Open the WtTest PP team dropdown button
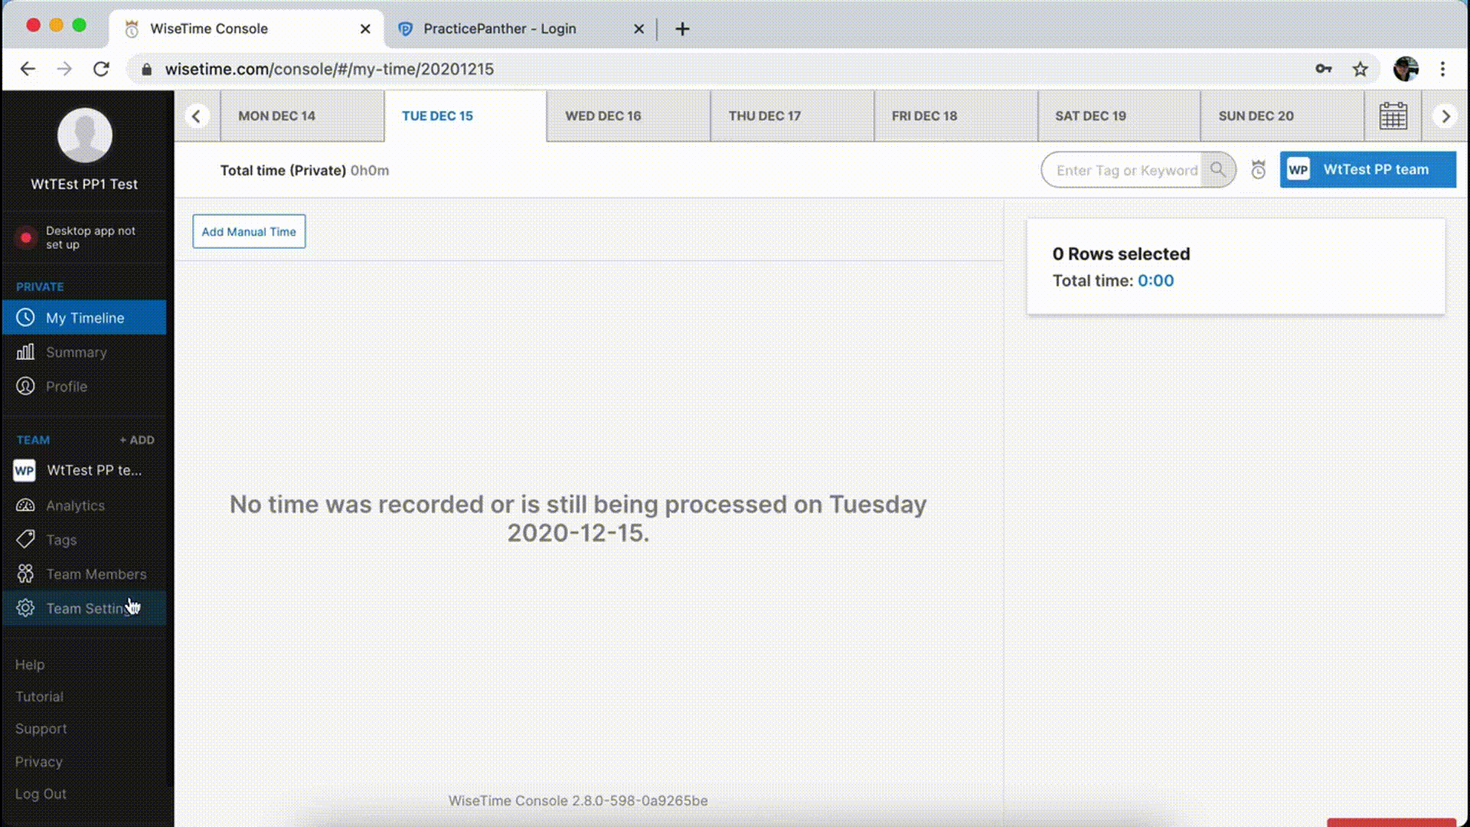This screenshot has width=1470, height=827. pos(1367,169)
